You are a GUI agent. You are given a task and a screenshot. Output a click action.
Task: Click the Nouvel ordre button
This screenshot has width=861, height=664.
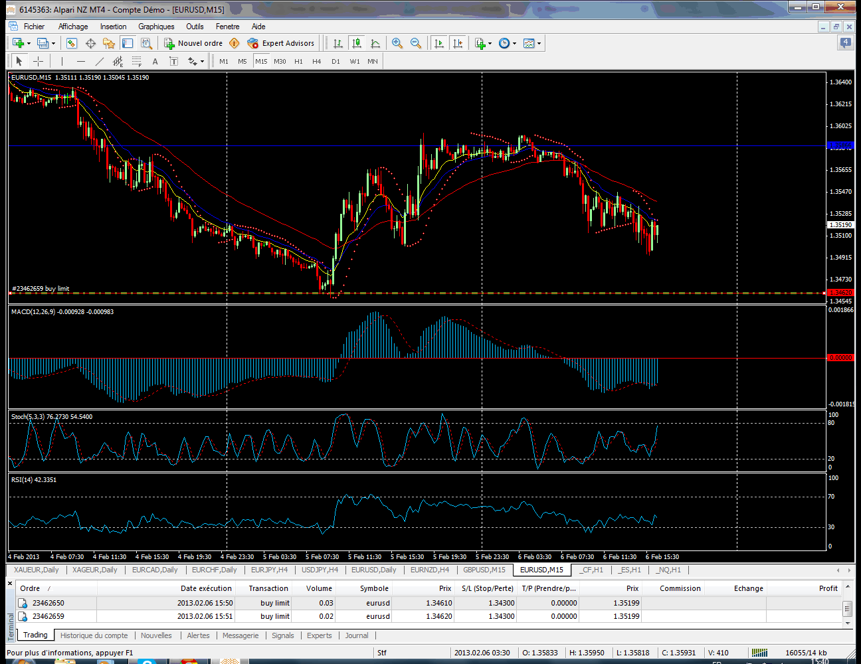tap(193, 43)
